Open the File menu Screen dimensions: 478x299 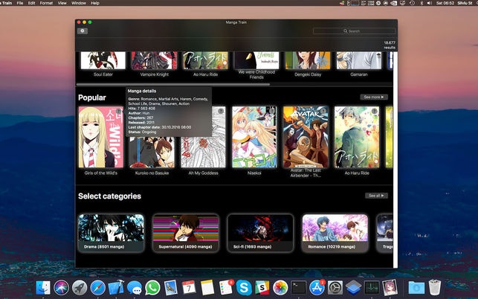coord(20,3)
